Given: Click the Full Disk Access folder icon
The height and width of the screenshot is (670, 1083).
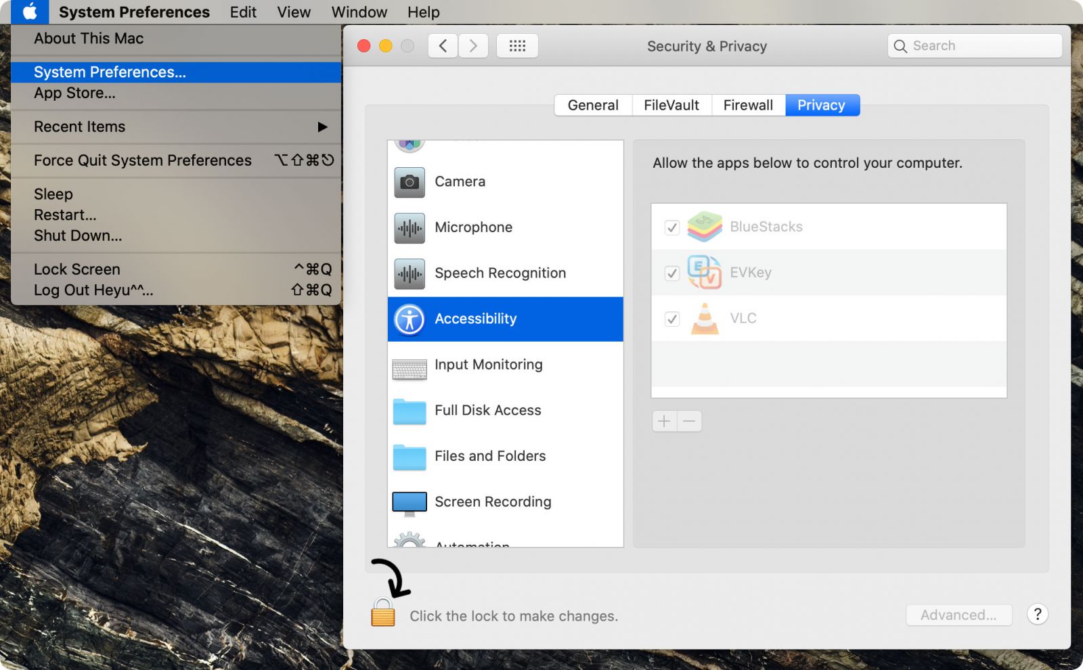Looking at the screenshot, I should coord(410,411).
